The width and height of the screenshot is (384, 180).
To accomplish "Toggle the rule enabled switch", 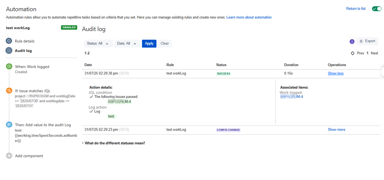I will (376, 9).
